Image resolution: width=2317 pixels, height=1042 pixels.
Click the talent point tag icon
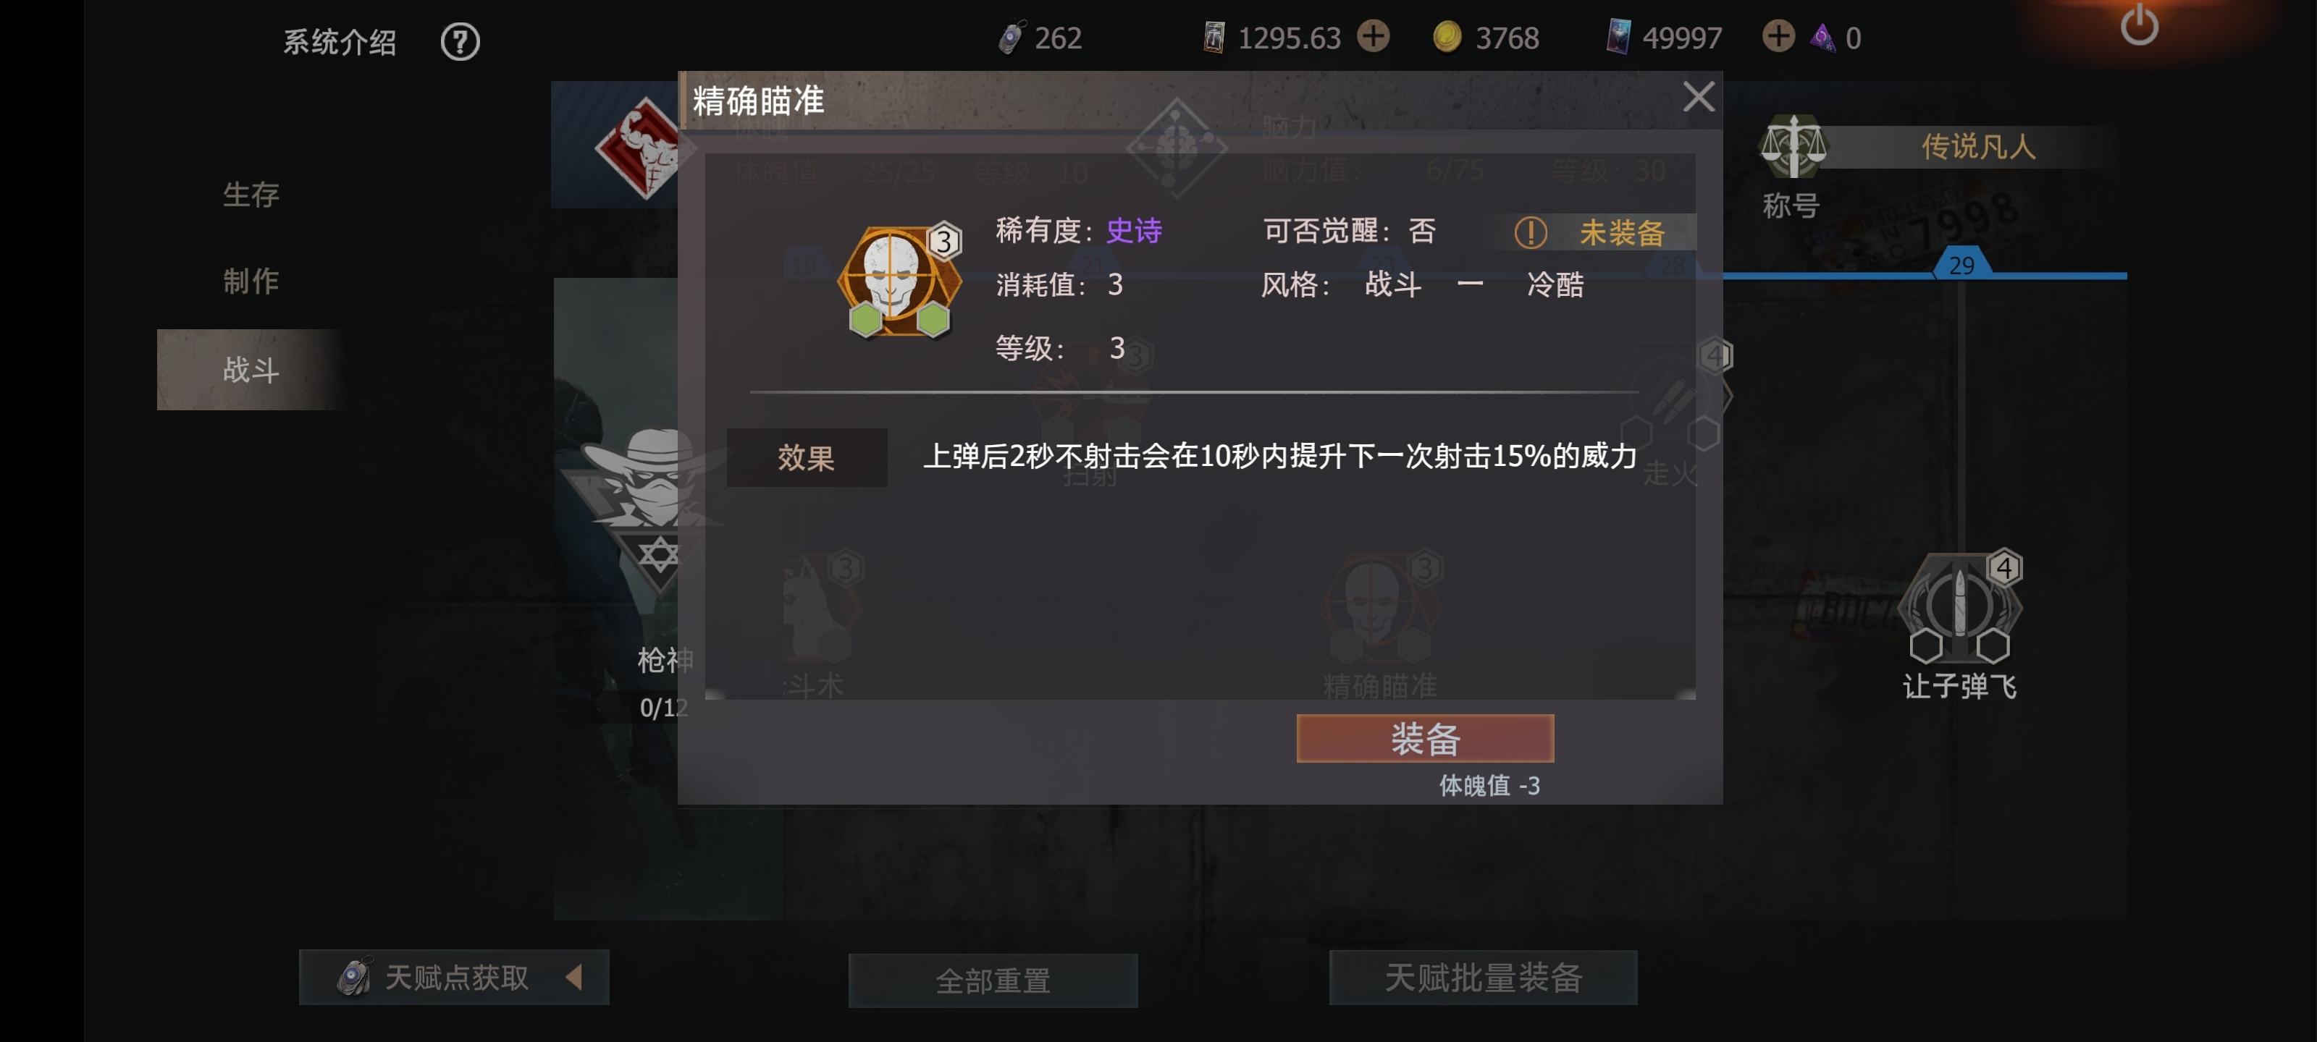pyautogui.click(x=1011, y=38)
